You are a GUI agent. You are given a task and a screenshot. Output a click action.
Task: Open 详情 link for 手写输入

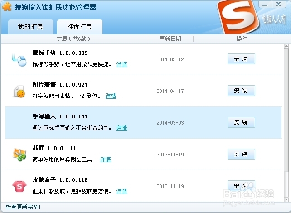pyautogui.click(x=122, y=128)
